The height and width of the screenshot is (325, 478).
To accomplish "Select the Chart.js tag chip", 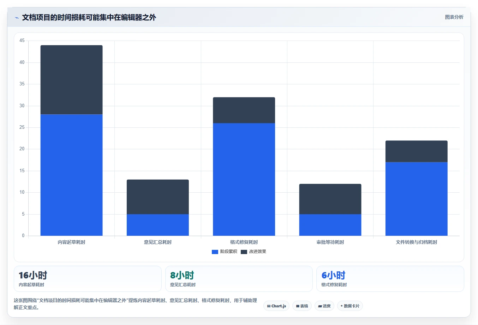I will coord(276,306).
